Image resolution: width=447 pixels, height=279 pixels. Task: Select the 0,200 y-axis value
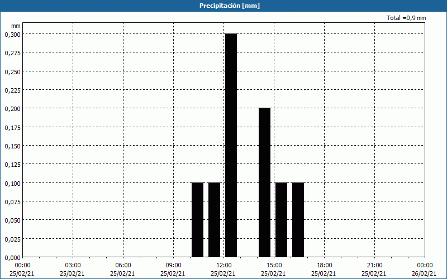pyautogui.click(x=12, y=109)
